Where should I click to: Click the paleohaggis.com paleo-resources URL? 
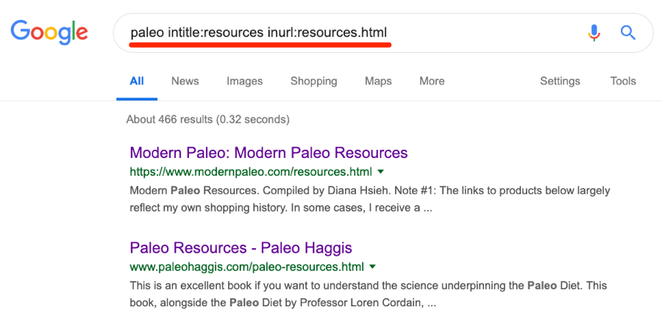[246, 267]
